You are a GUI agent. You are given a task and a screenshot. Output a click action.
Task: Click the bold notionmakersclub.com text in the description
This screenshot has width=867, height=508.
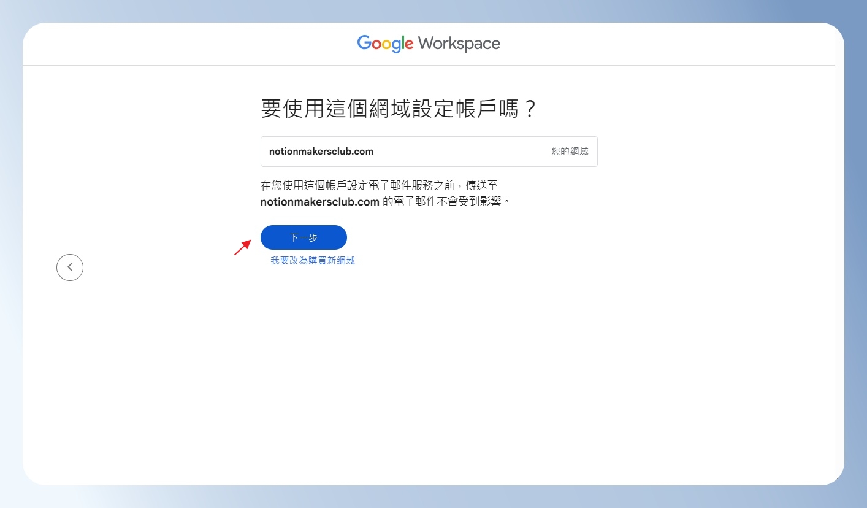point(319,201)
